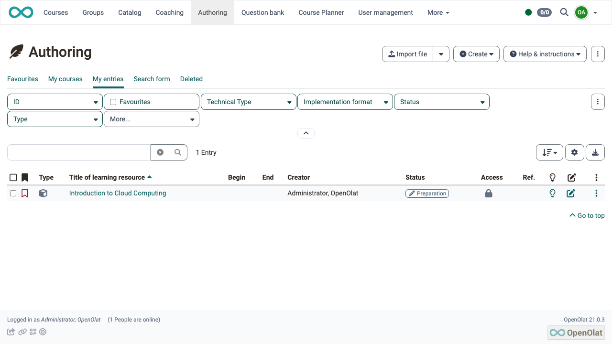Open the row's three-dot actions menu

(596, 193)
